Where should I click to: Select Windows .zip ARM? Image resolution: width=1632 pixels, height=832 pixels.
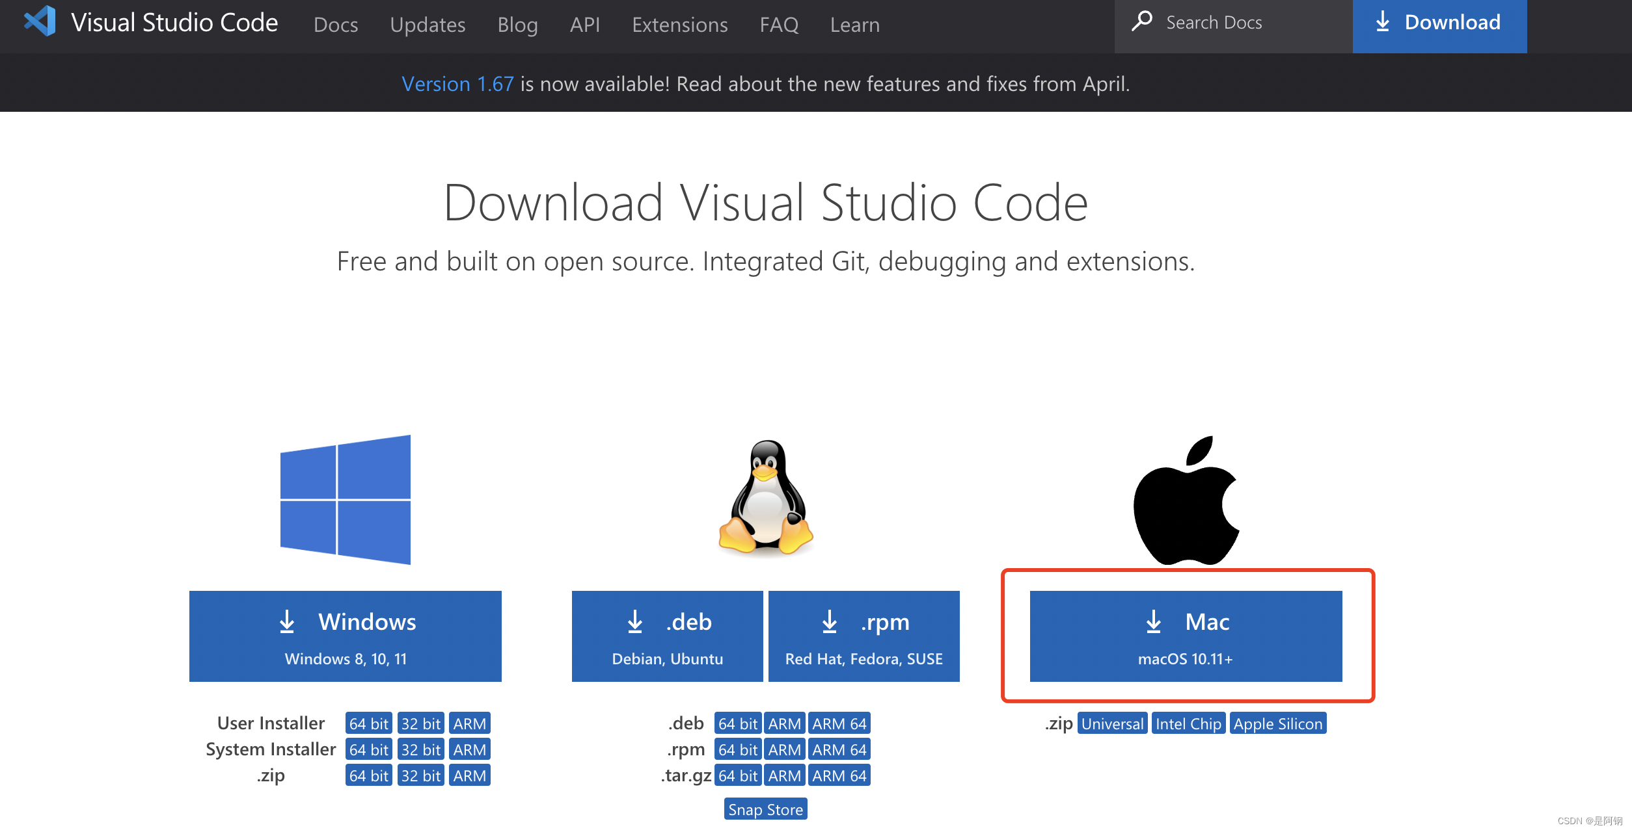click(469, 775)
